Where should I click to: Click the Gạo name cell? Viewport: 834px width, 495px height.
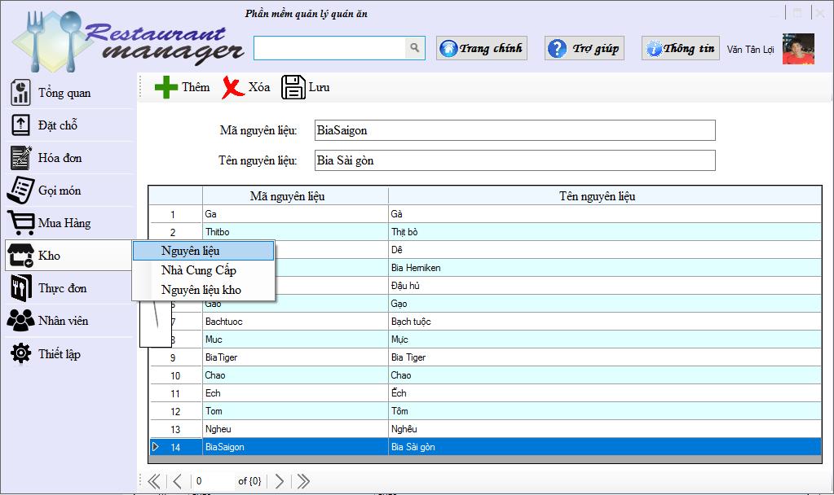coord(605,304)
